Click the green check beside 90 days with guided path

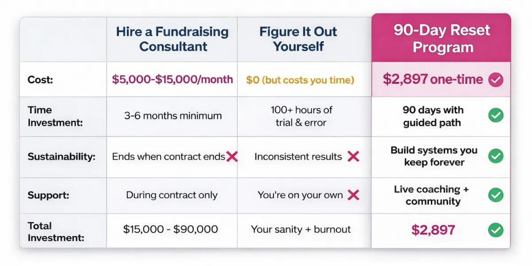pos(496,116)
